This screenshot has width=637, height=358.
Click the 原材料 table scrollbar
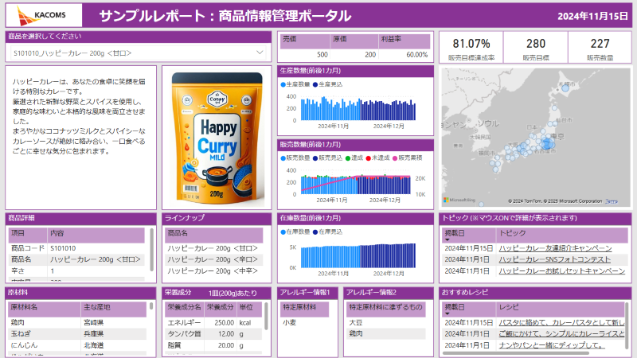pyautogui.click(x=151, y=305)
